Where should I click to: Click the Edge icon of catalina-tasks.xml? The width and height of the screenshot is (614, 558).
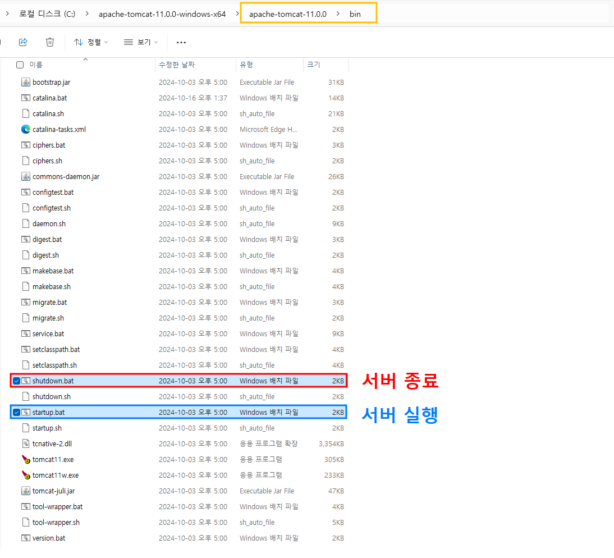tap(25, 129)
